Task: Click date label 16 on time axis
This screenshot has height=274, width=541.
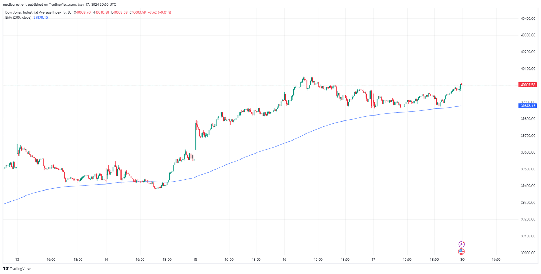Action: 285,260
